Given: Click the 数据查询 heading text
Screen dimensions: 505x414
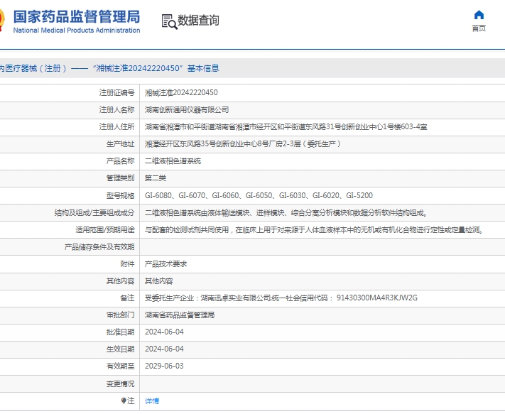Looking at the screenshot, I should click(198, 21).
